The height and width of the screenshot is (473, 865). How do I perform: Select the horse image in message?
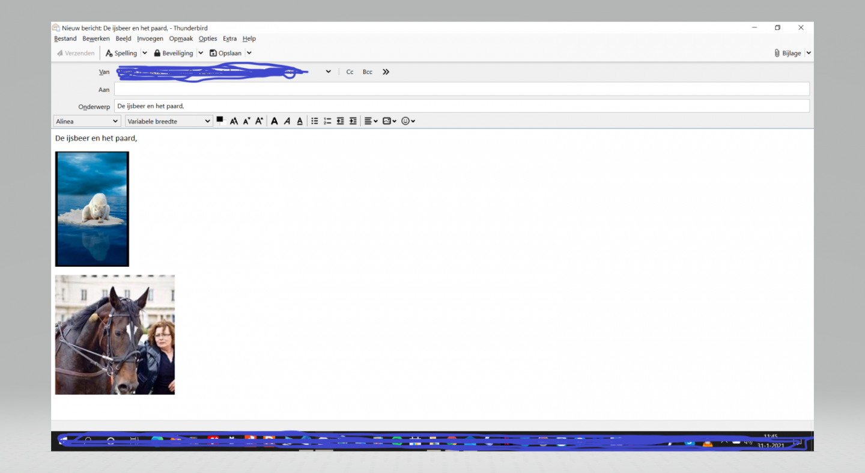(x=115, y=335)
